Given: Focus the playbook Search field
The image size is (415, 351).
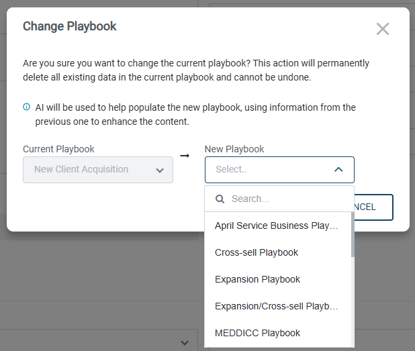Looking at the screenshot, I should [x=285, y=199].
